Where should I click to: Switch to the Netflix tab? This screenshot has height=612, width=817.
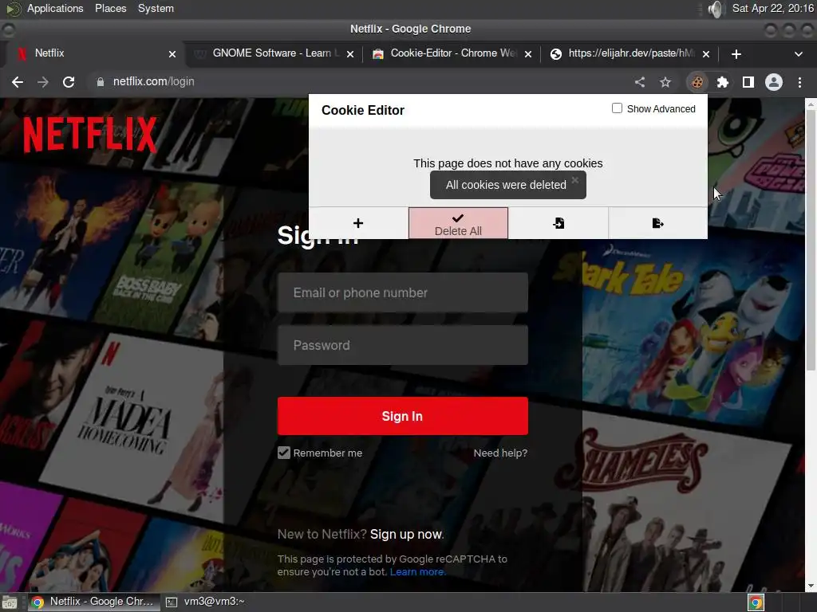pos(93,53)
